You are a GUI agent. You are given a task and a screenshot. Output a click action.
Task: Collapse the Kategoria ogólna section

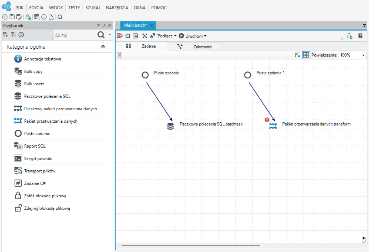[x=103, y=47]
